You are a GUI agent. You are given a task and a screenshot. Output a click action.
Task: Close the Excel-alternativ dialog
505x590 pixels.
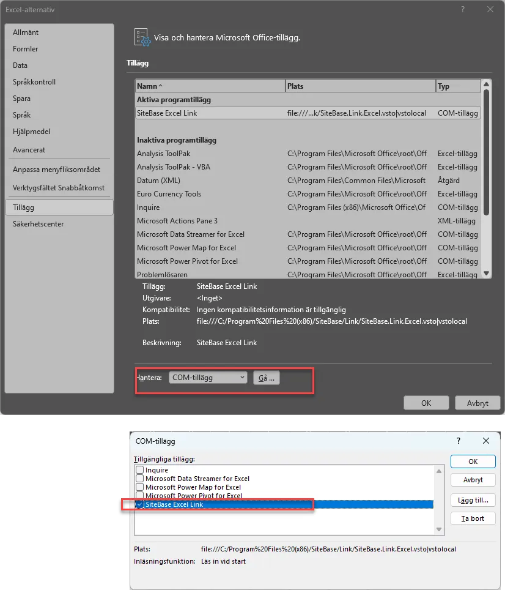[490, 9]
